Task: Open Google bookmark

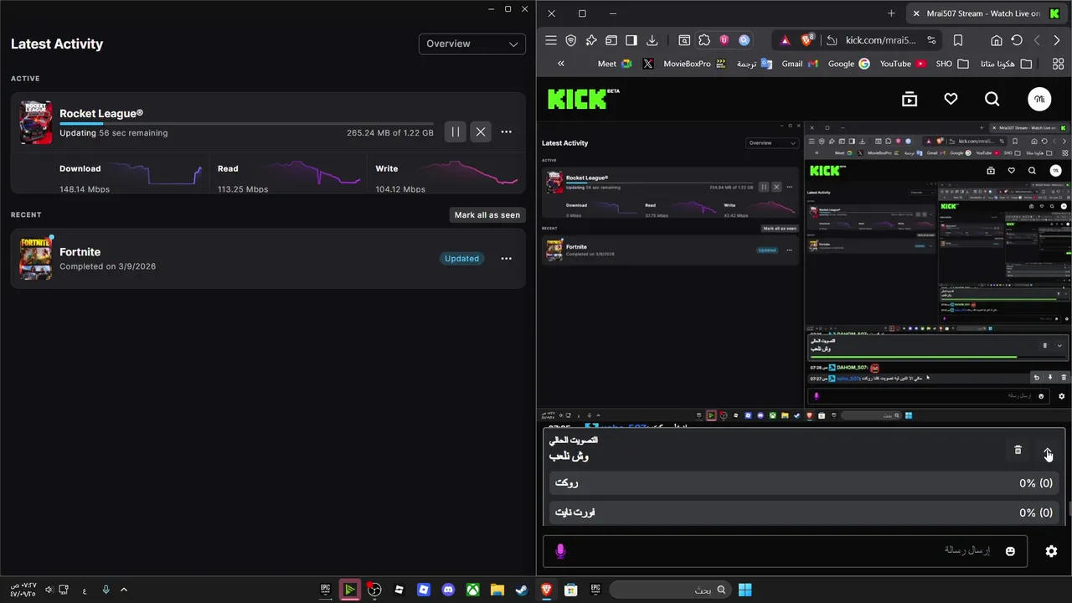Action: (x=849, y=64)
